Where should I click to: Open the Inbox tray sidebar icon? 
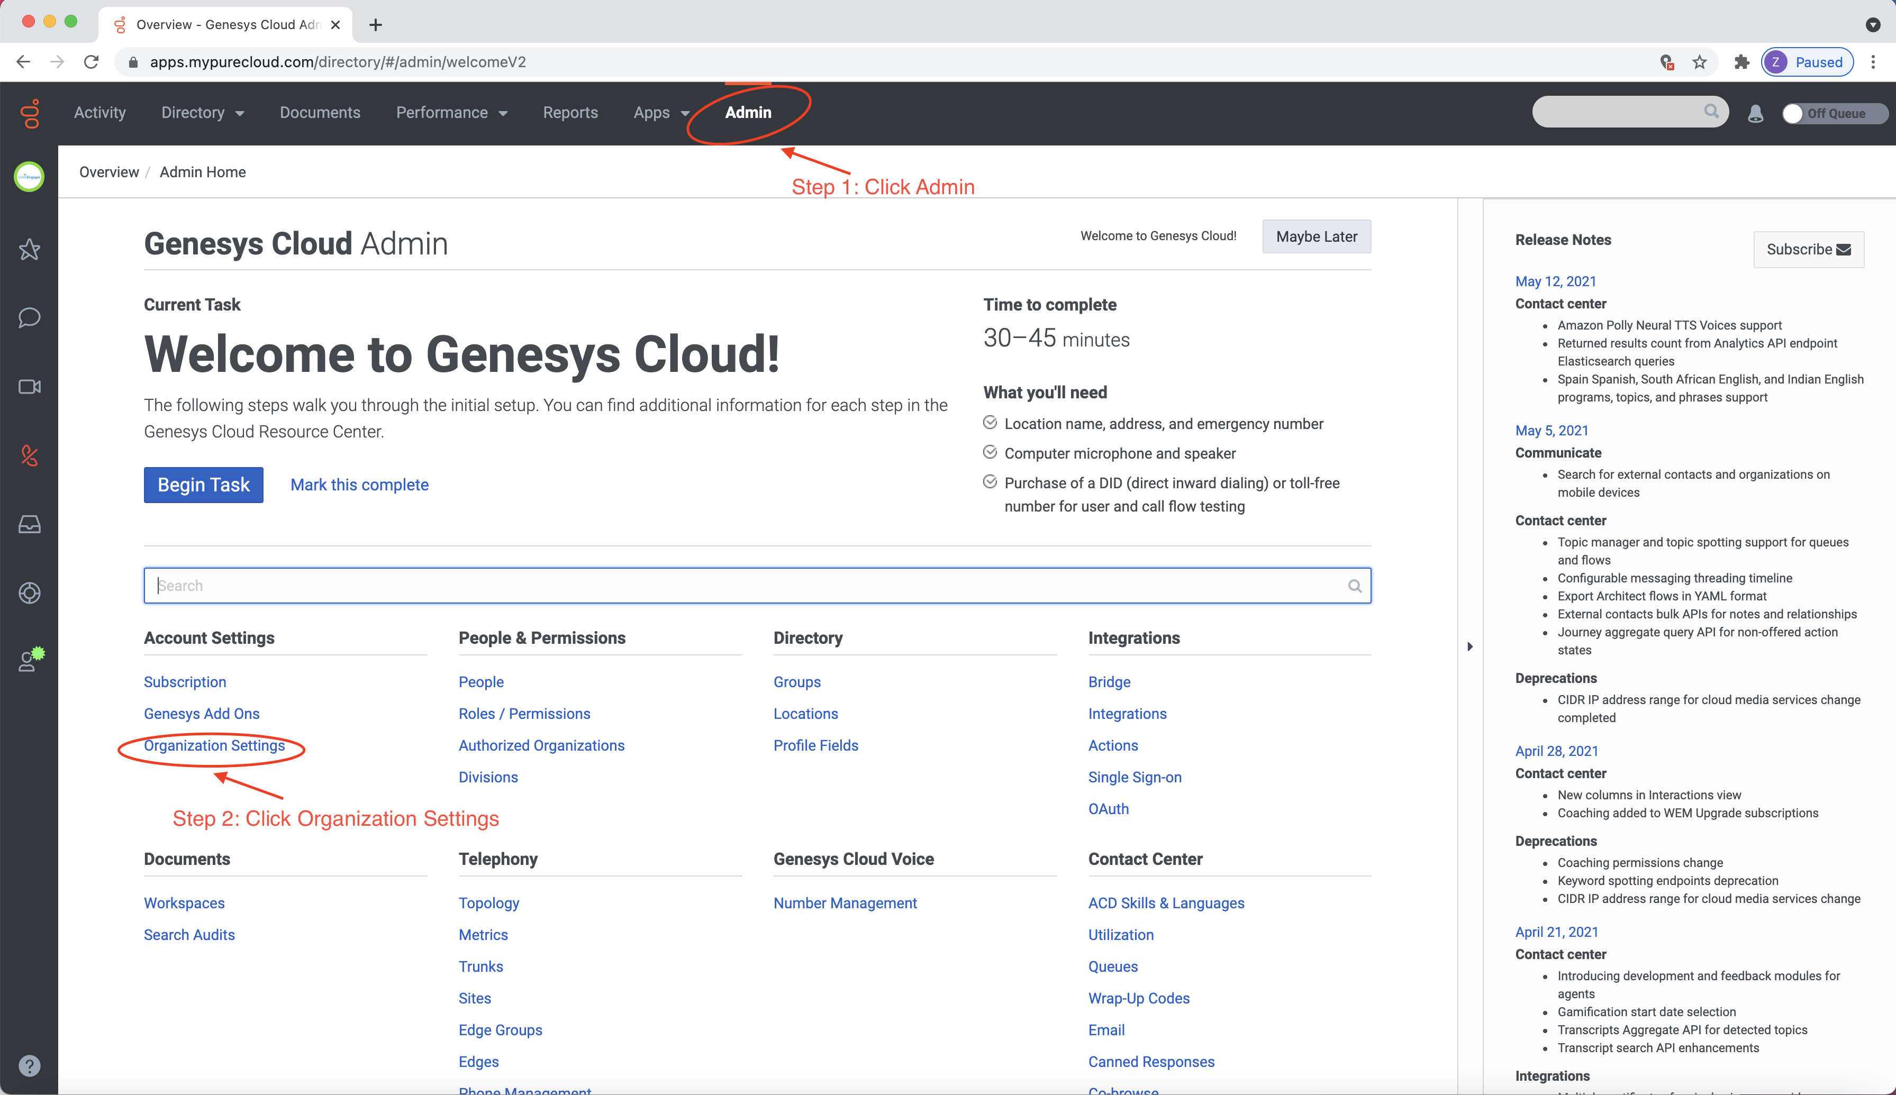point(29,524)
